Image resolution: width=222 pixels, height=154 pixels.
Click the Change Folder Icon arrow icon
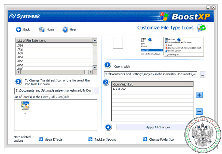[145, 139]
